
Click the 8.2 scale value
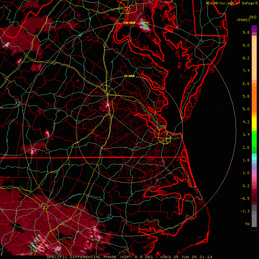[246, 58]
